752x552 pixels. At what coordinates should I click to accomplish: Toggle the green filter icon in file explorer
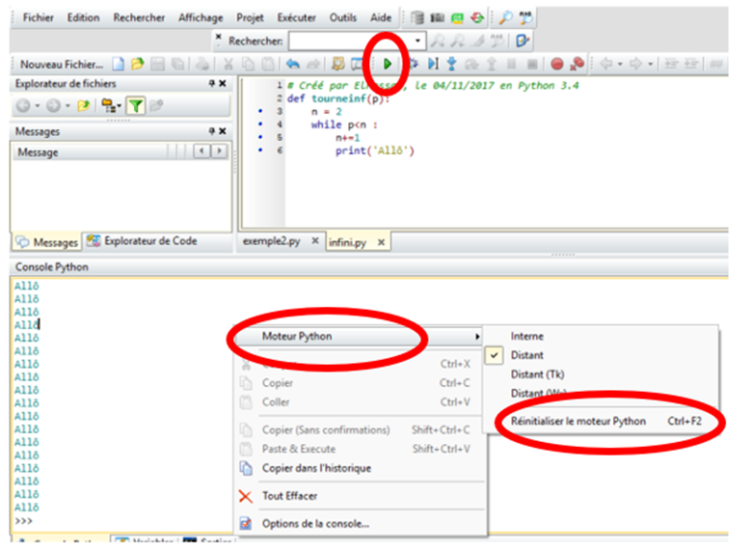pos(137,106)
